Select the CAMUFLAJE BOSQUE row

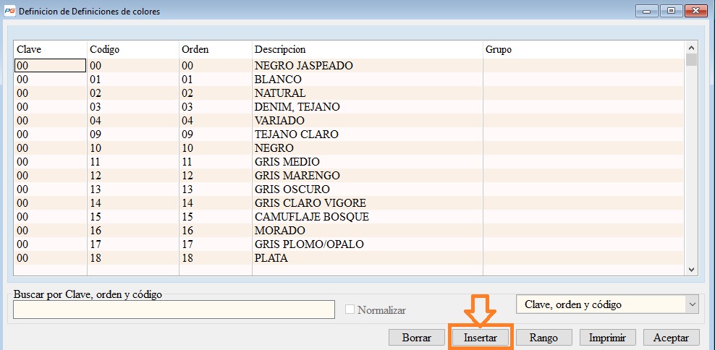tap(349, 217)
